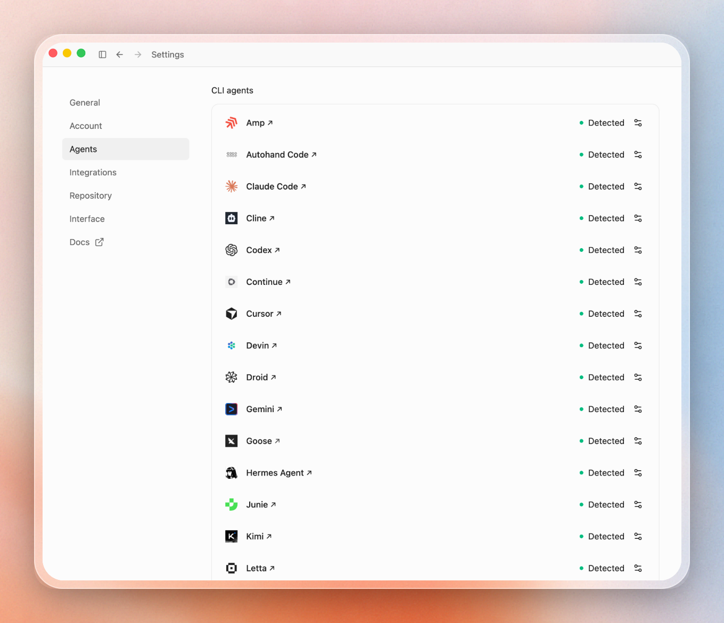Viewport: 724px width, 623px height.
Task: Click the Cline robot logo icon
Action: click(x=232, y=218)
